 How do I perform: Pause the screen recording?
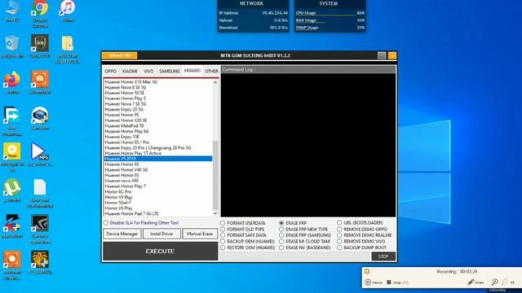point(374,282)
